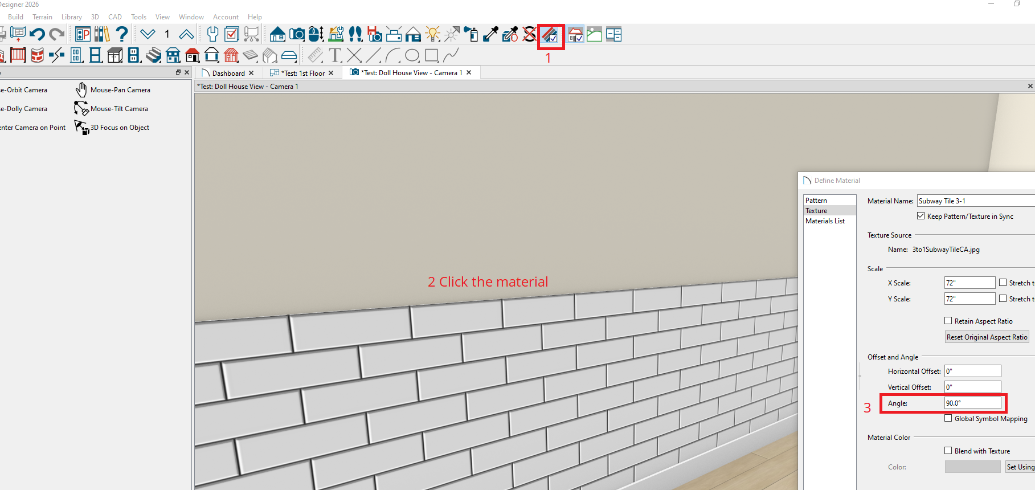
Task: Enable Retain Aspect Ratio checkbox
Action: pos(948,321)
